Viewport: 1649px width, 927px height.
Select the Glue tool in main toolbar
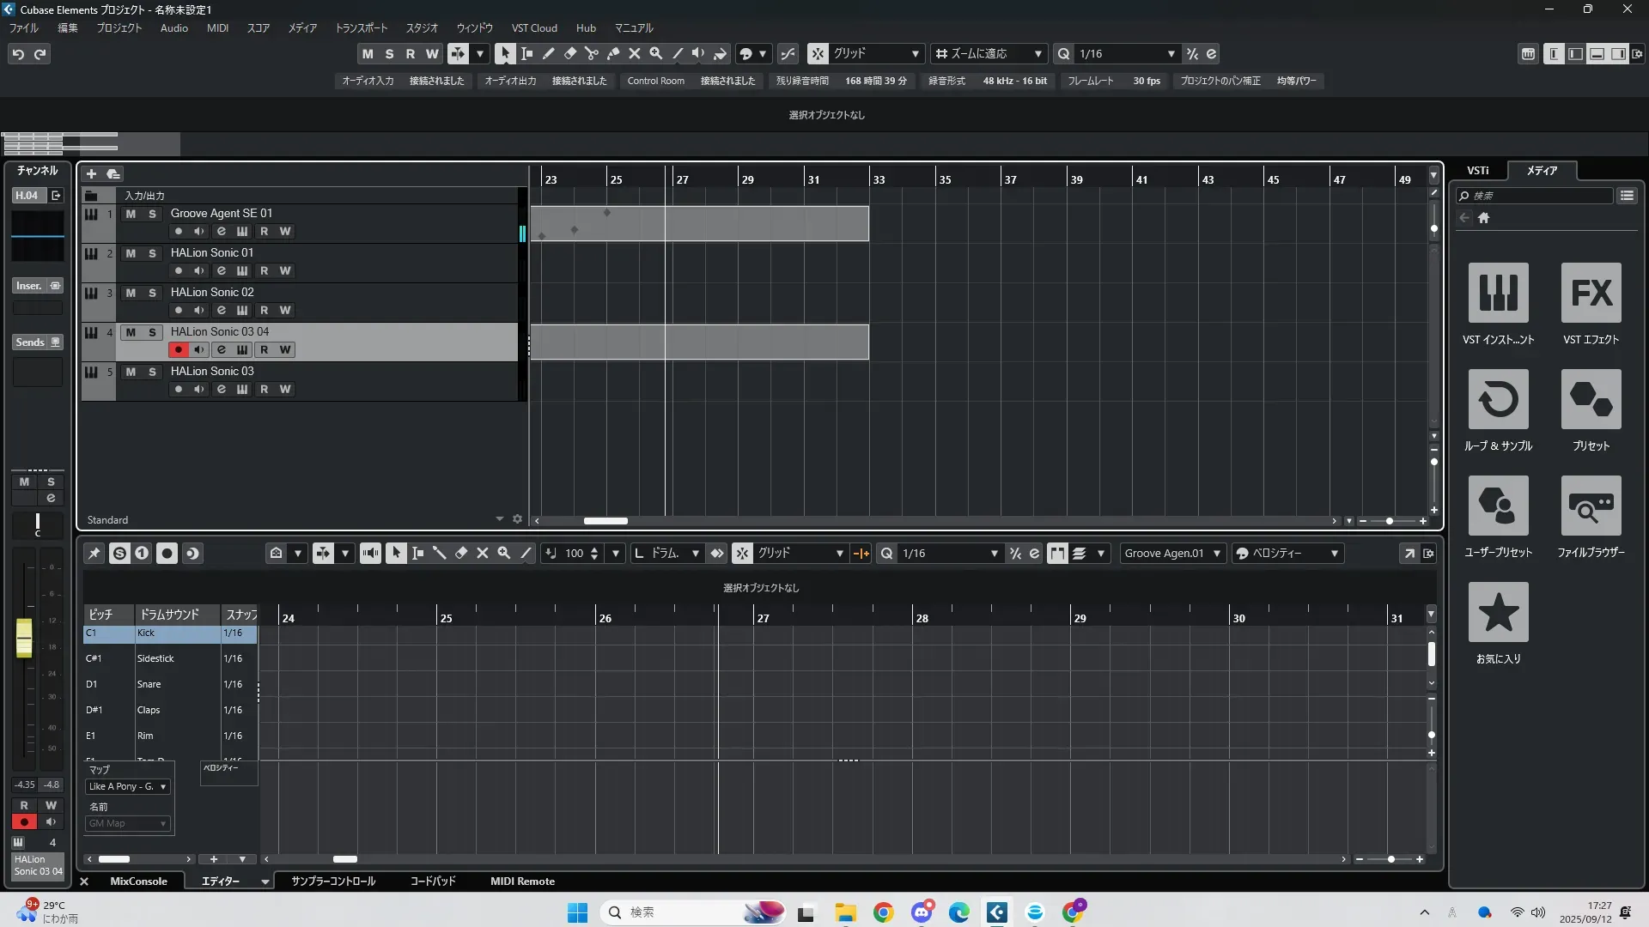[x=612, y=53]
